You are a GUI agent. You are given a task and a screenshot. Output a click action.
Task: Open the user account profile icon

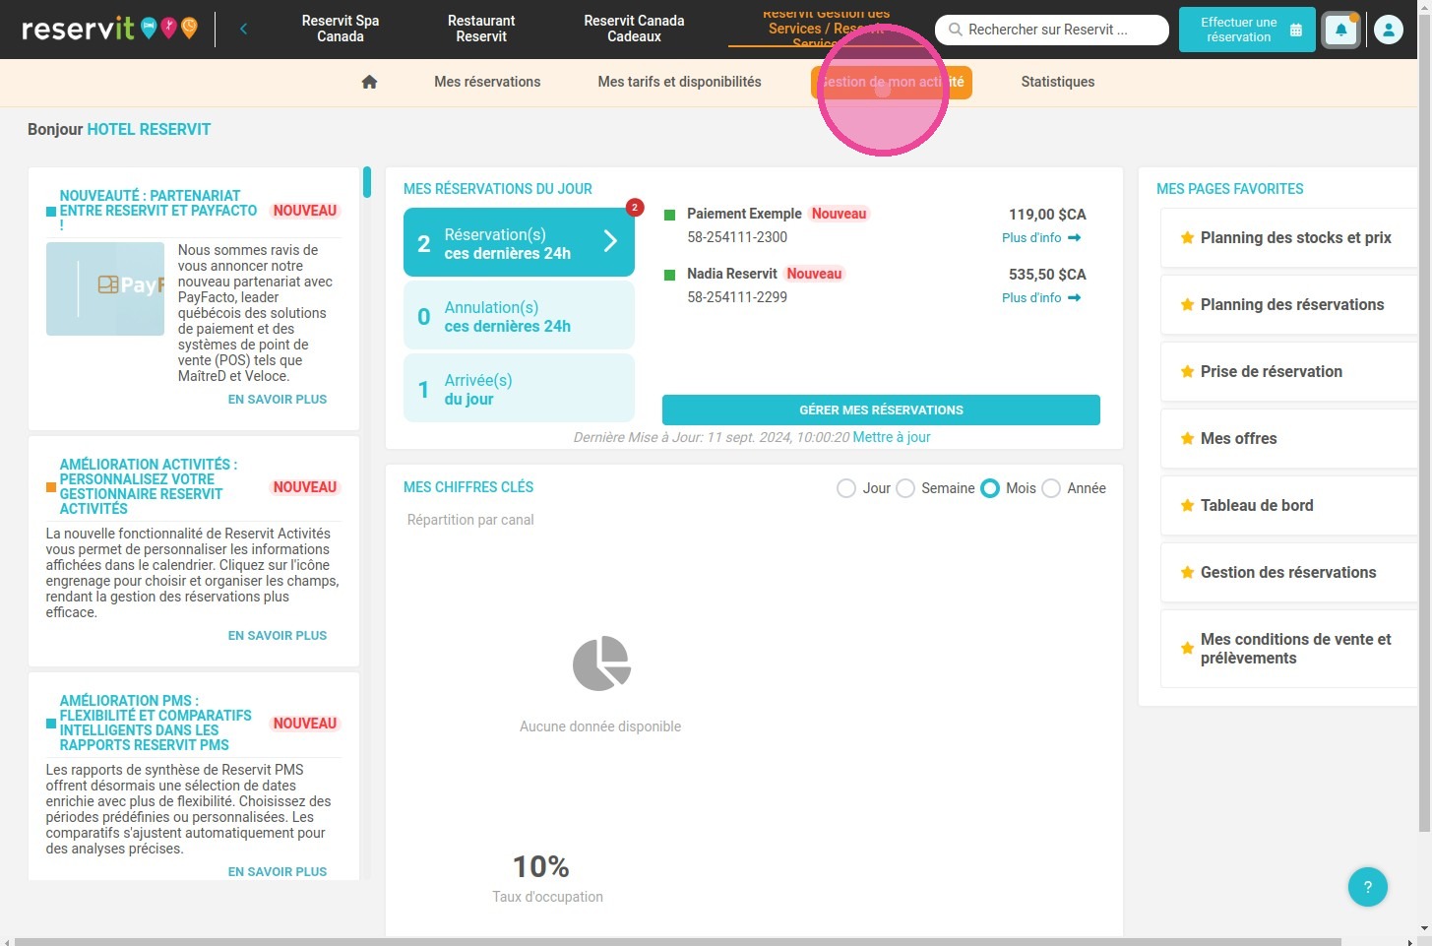tap(1388, 30)
